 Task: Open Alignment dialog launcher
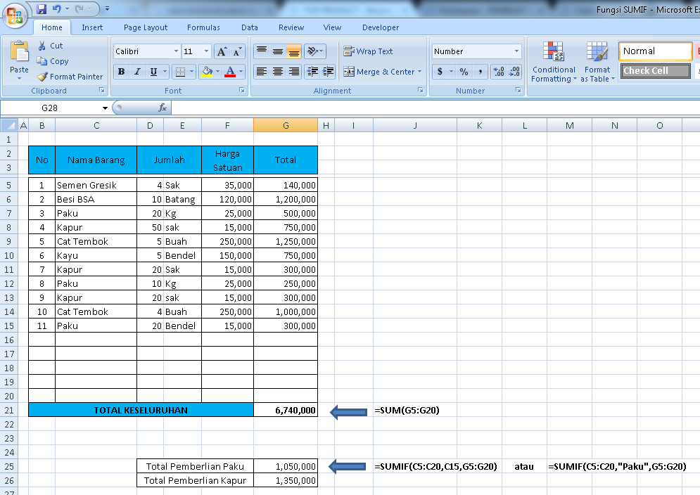(x=421, y=90)
